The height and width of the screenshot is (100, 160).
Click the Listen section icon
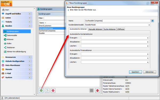3,18
